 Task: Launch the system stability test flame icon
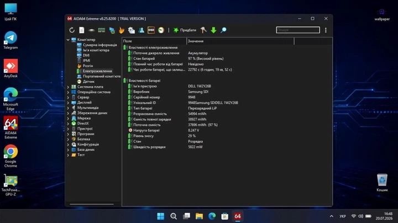(x=122, y=30)
